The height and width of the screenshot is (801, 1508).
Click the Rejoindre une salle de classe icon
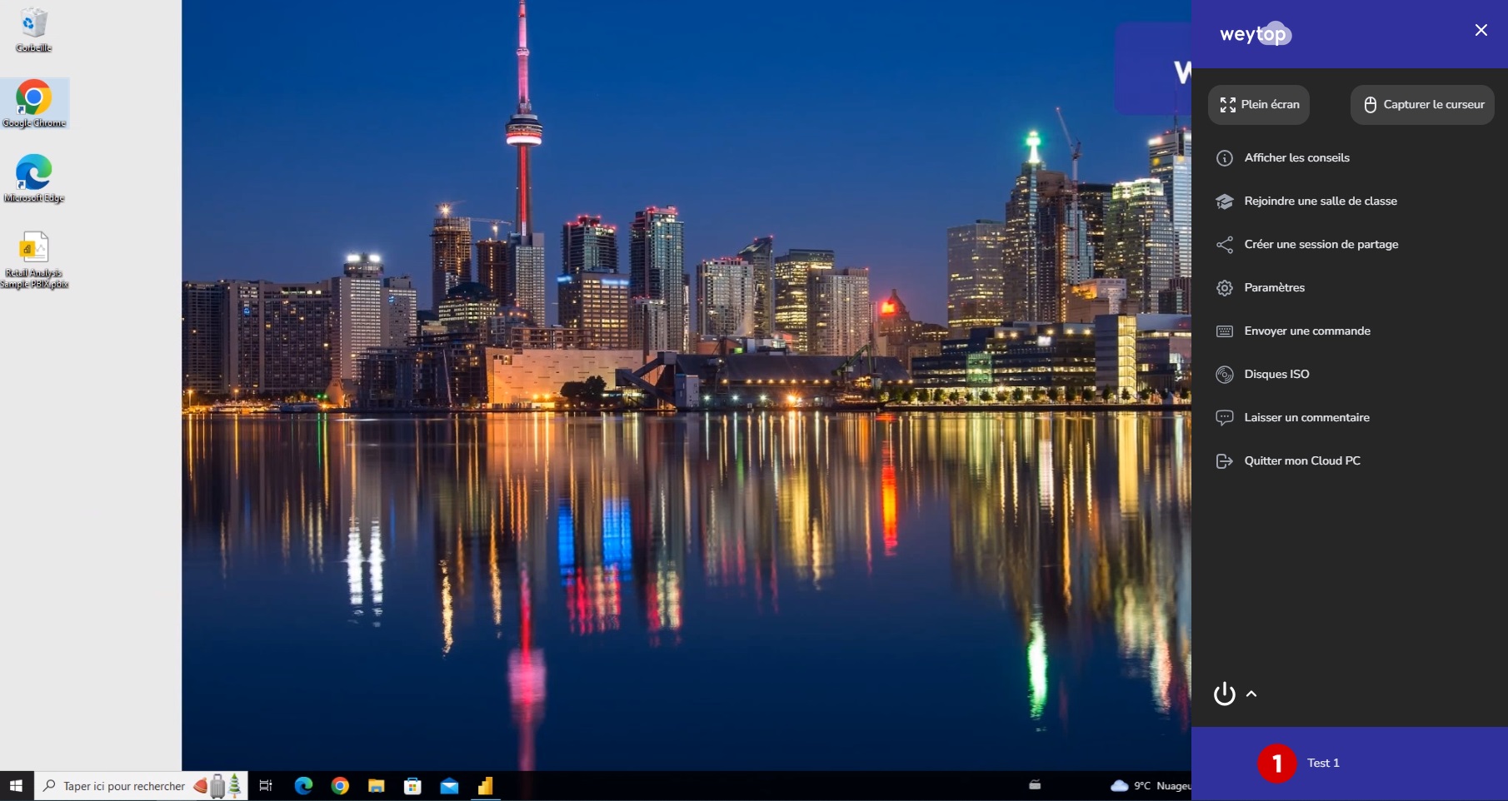click(x=1225, y=201)
